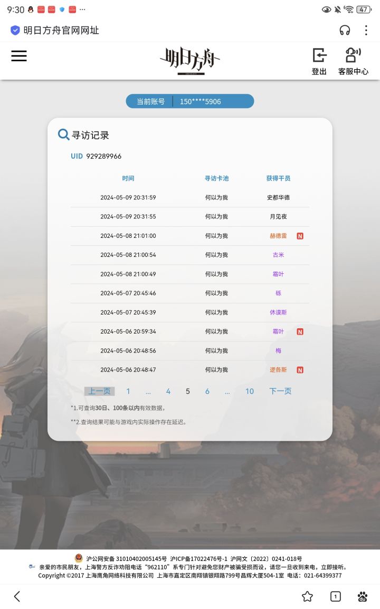Viewport: 380px width, 609px height.
Task: Tap the blue shield security icon
Action: 15,30
